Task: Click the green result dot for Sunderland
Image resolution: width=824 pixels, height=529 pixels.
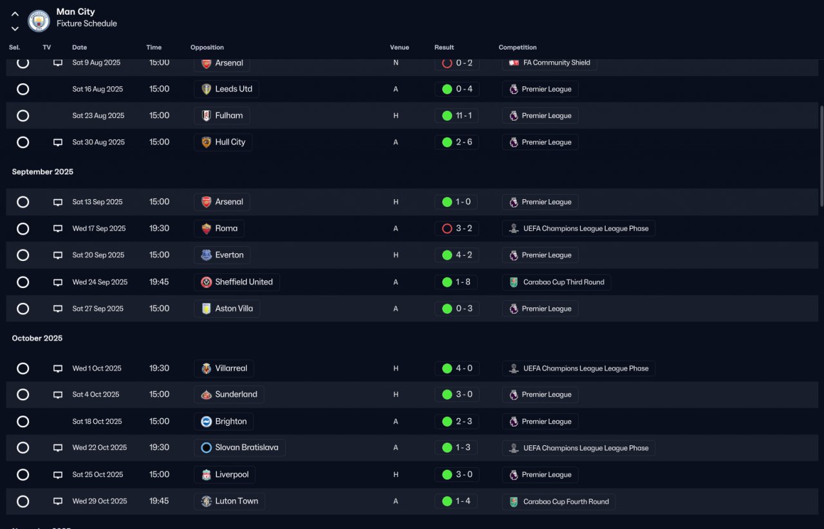Action: (x=447, y=394)
